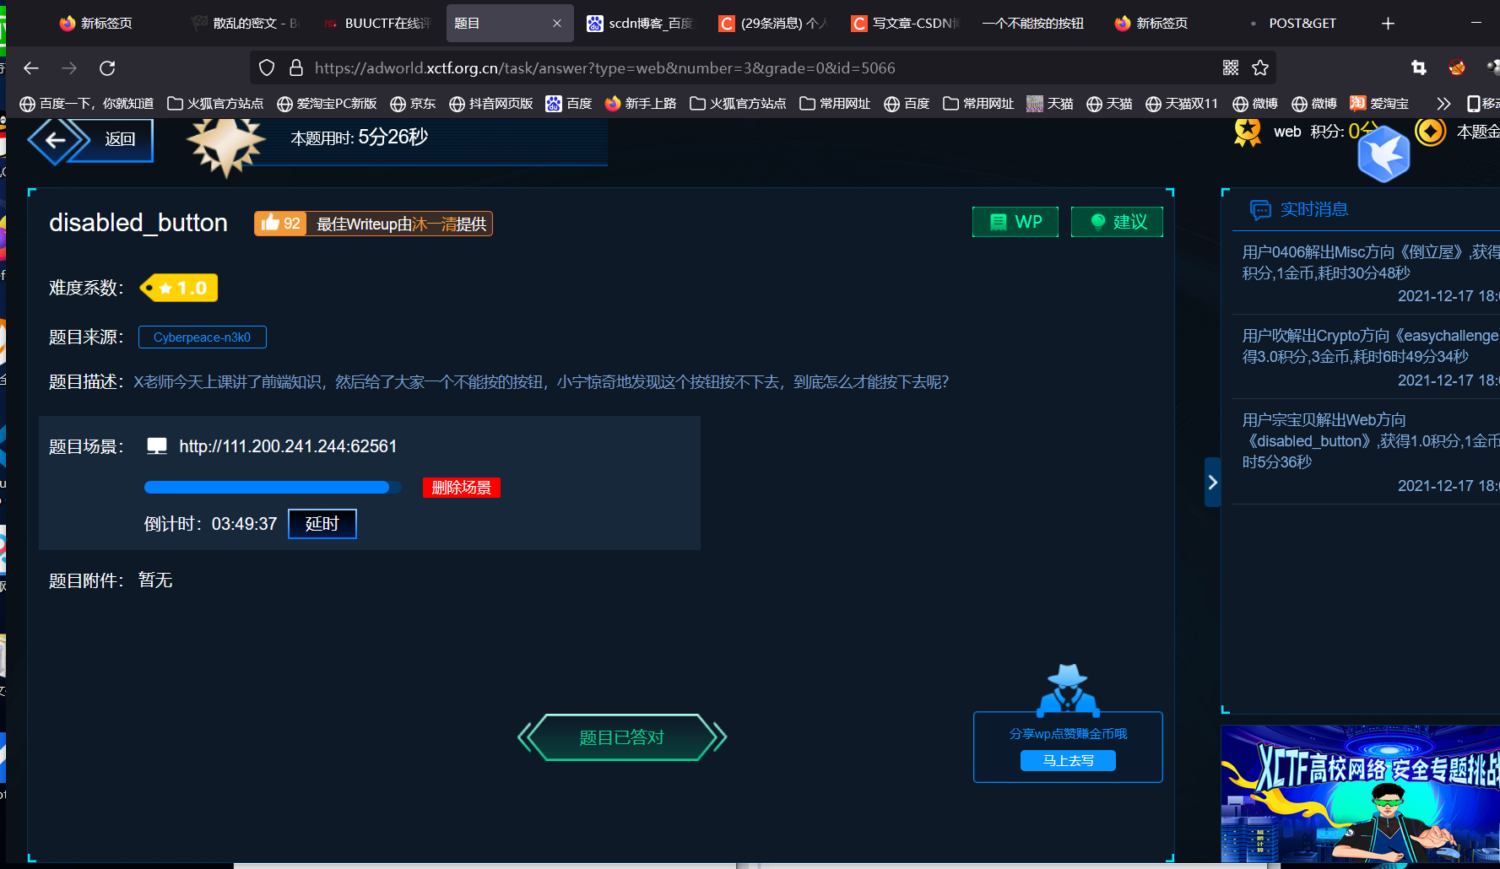Reload the page with the refresh icon

coord(106,67)
